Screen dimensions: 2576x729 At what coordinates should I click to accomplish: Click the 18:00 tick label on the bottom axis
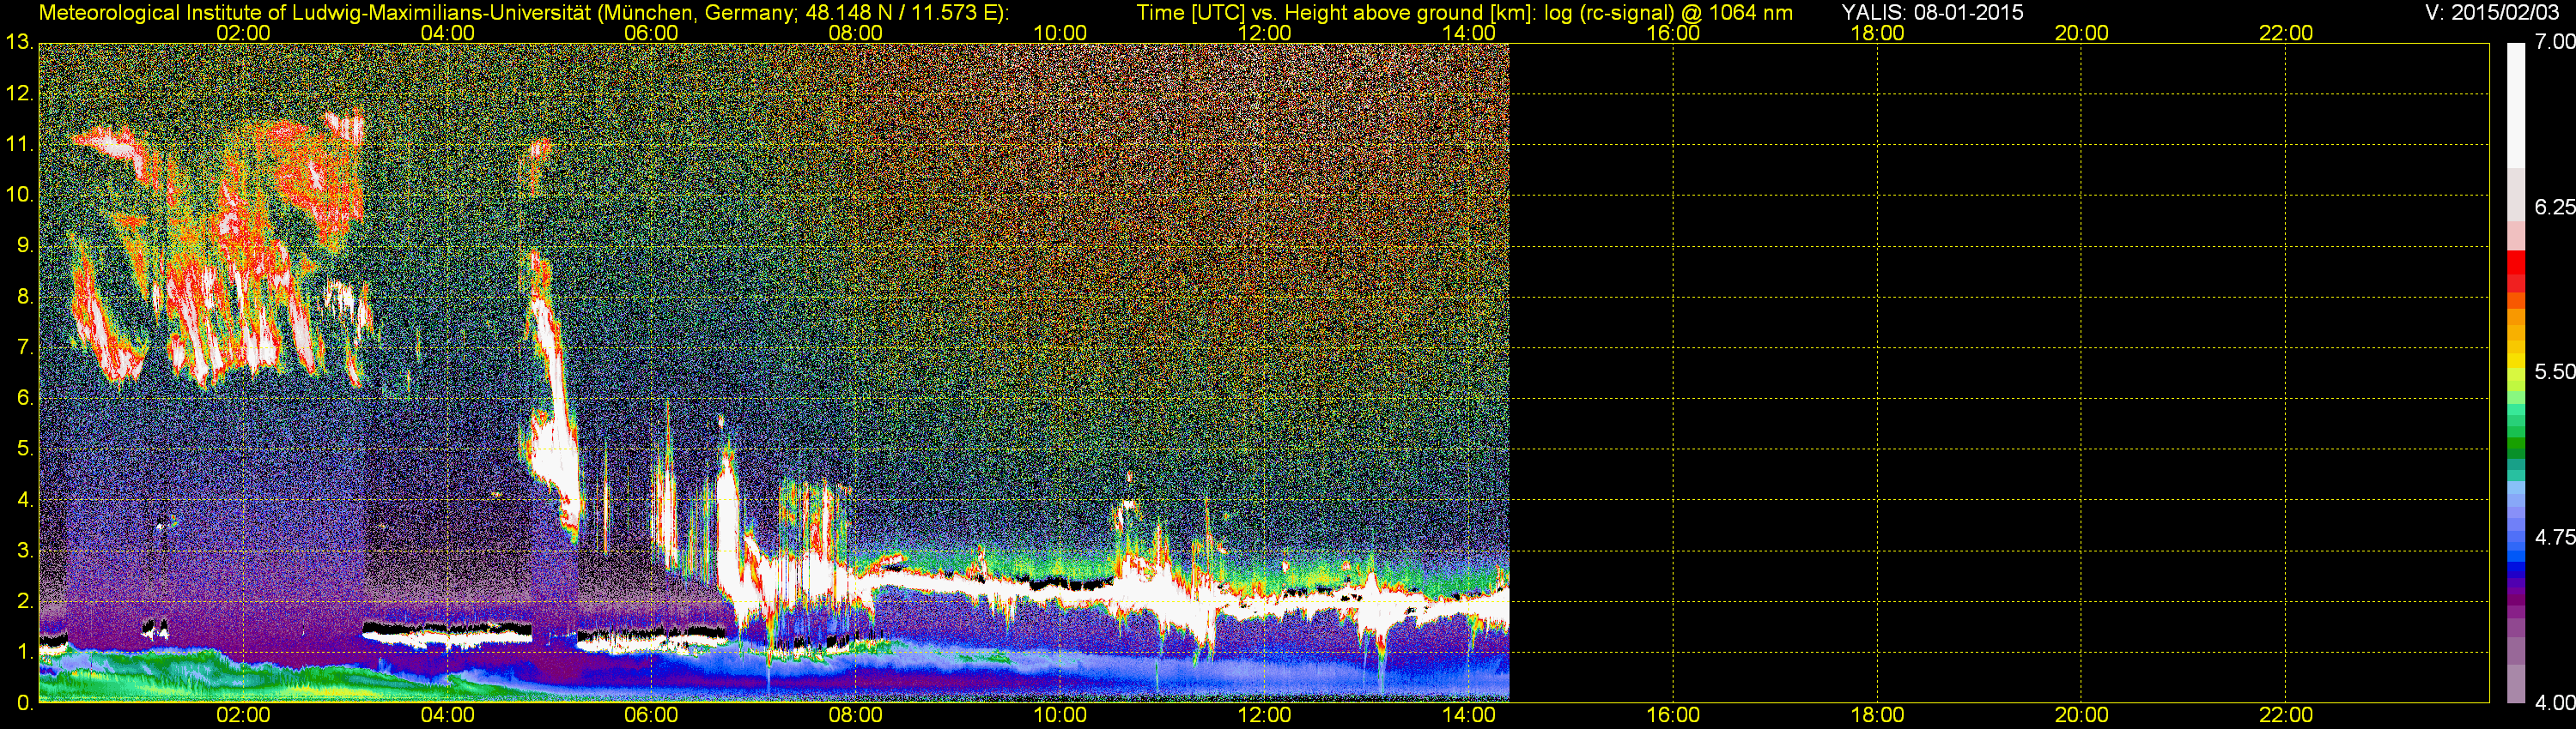click(x=1877, y=715)
